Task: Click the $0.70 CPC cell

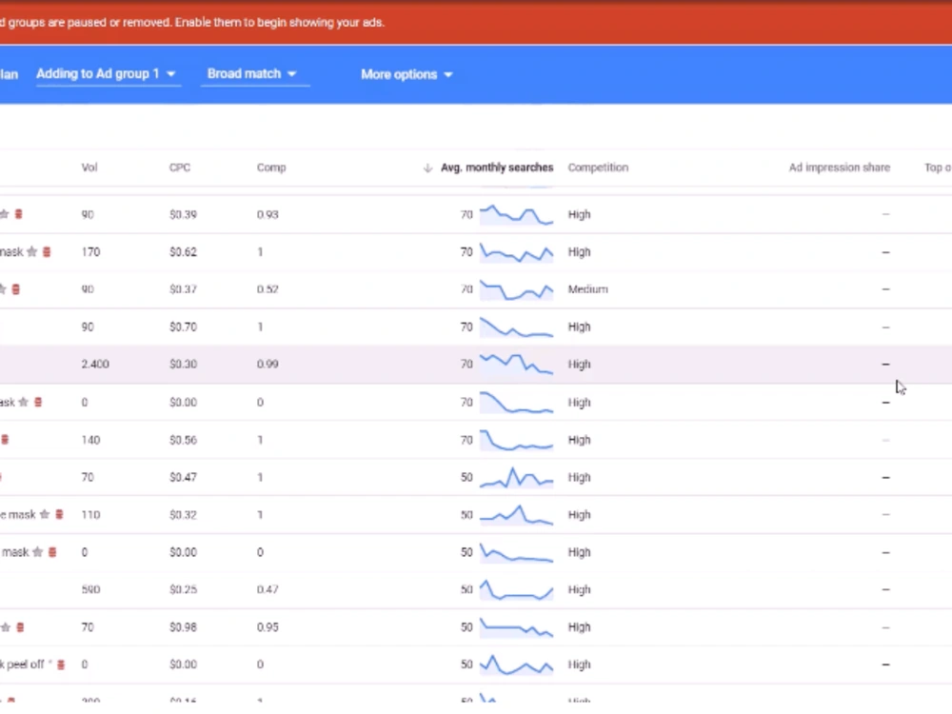Action: [x=183, y=327]
